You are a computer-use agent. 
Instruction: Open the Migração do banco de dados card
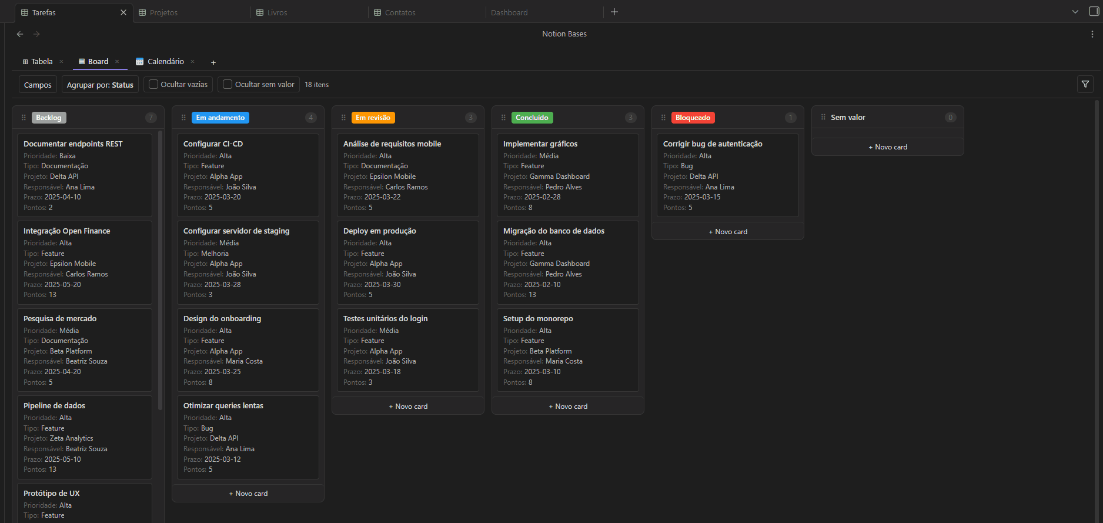pos(568,262)
